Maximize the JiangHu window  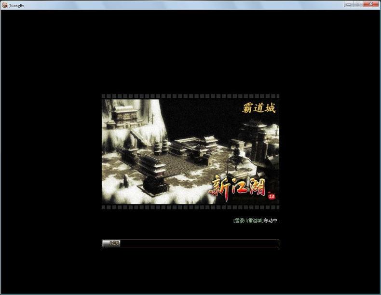point(358,4)
